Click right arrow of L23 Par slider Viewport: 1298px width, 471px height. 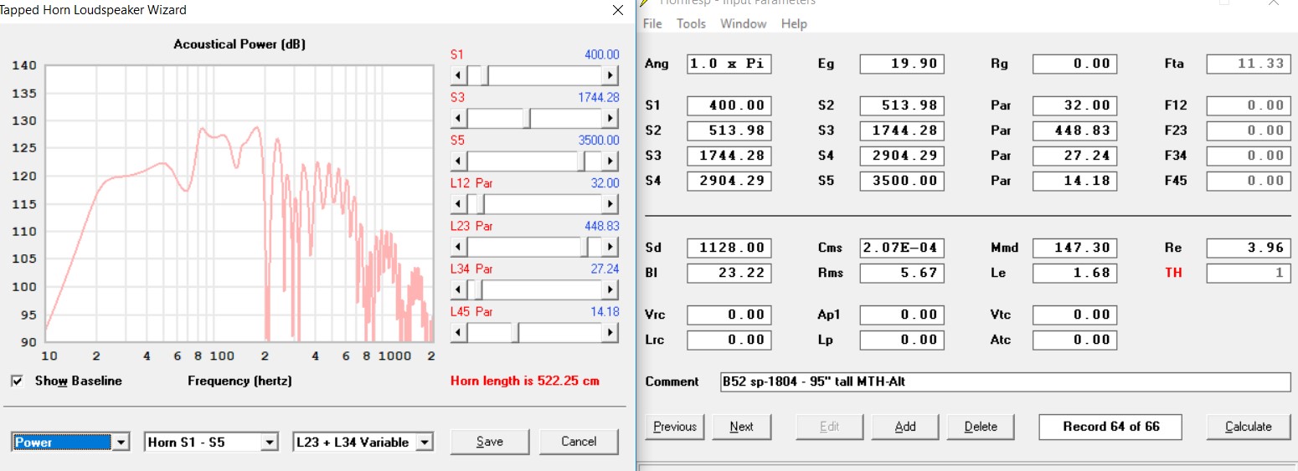click(611, 247)
